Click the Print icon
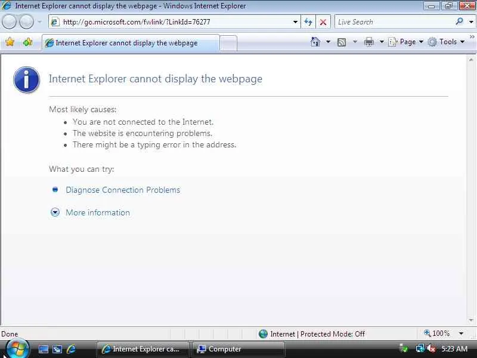Screen dimensions: 477x358 coord(369,42)
